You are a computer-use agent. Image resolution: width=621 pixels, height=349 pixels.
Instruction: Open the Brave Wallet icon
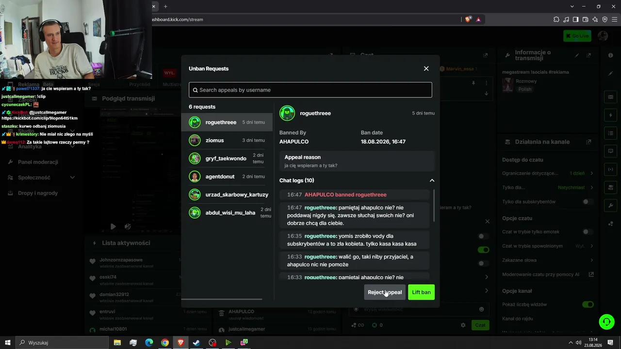click(x=586, y=19)
